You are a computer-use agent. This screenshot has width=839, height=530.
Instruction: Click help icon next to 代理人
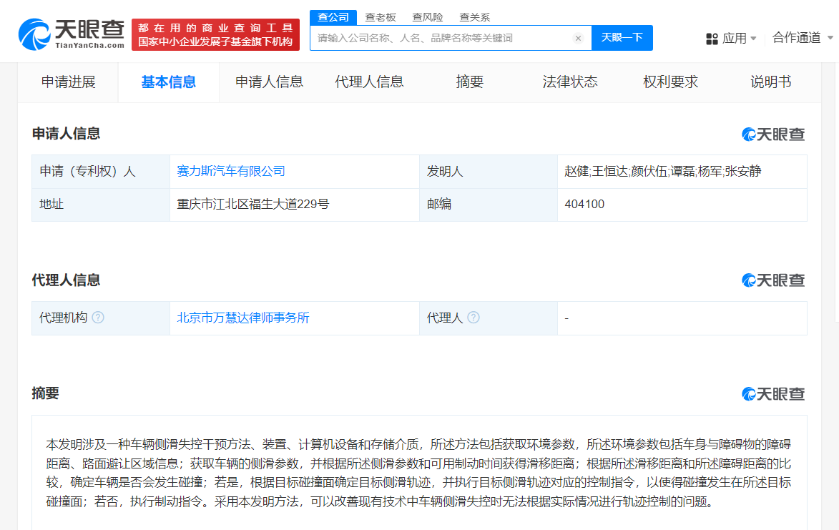pyautogui.click(x=474, y=318)
